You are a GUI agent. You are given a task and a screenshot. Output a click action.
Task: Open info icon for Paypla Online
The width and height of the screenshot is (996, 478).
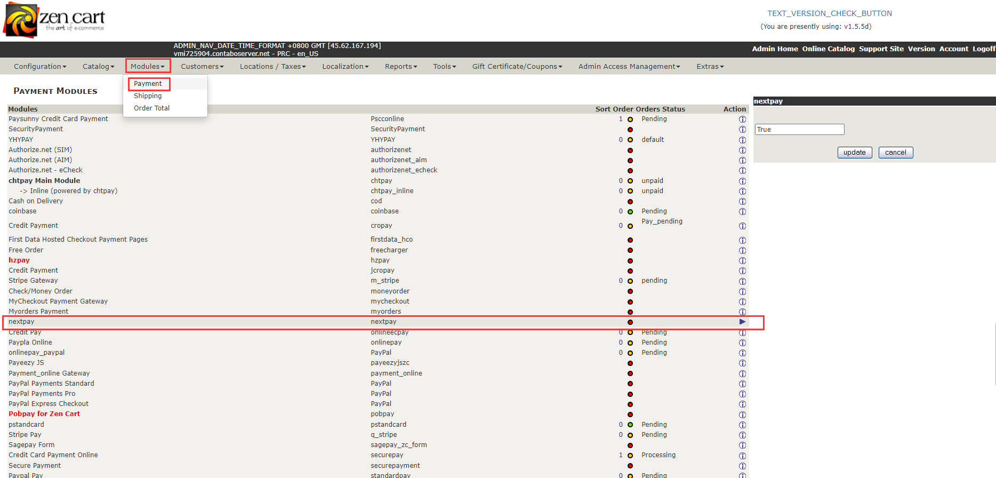pyautogui.click(x=742, y=342)
